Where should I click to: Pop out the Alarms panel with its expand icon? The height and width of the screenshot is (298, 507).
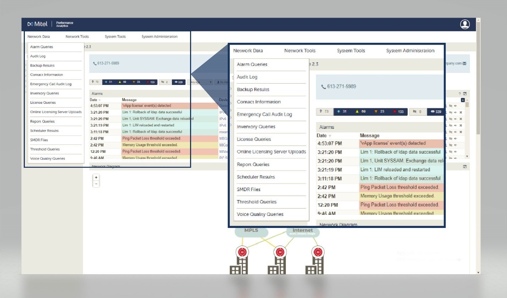[465, 94]
